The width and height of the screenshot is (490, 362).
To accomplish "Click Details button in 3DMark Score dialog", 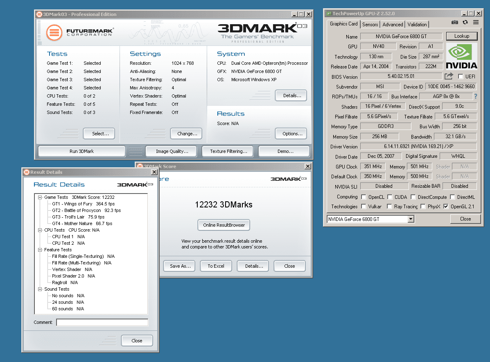I will [254, 266].
